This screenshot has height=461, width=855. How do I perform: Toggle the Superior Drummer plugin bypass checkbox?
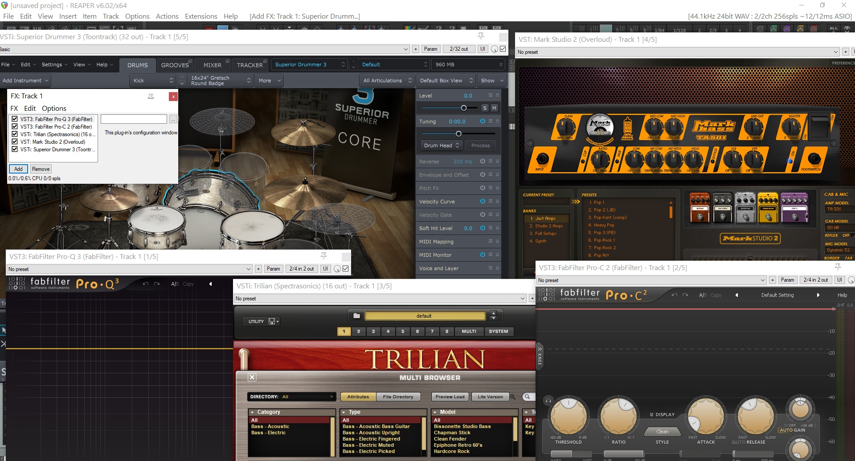[503, 49]
